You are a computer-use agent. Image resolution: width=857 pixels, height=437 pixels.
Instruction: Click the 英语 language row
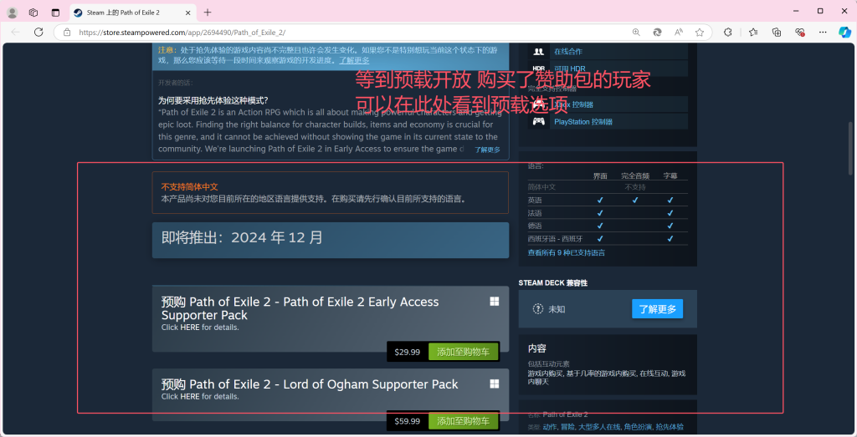point(608,201)
